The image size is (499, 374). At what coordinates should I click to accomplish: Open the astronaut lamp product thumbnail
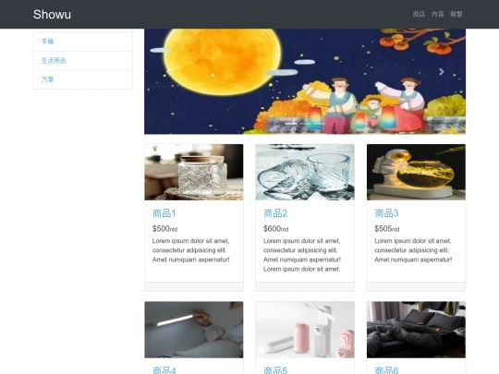pos(416,172)
